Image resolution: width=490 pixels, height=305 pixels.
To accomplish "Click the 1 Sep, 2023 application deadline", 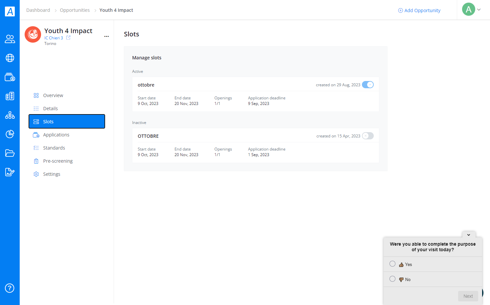I will 258,155.
